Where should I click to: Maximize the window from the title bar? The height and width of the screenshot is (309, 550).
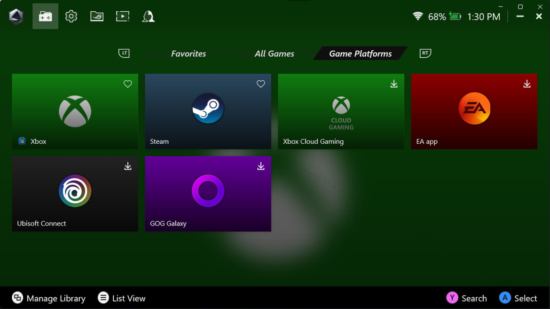[520, 7]
